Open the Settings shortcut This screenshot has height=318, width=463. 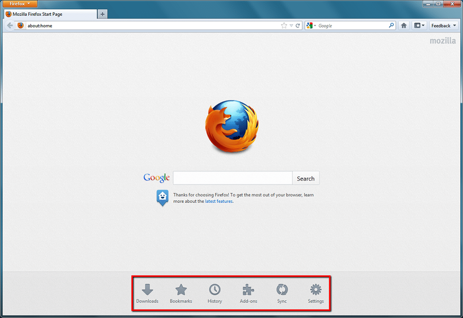pos(316,293)
